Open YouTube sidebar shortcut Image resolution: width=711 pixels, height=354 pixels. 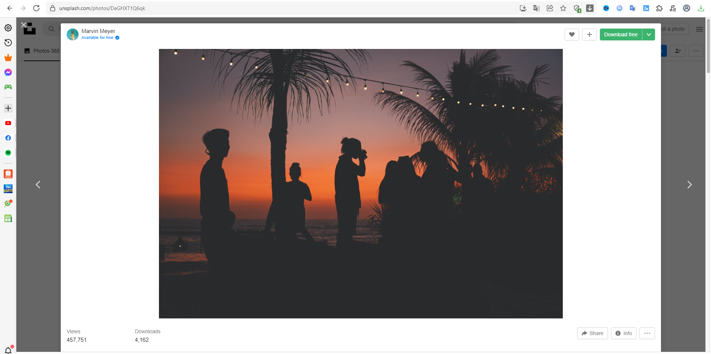[8, 123]
